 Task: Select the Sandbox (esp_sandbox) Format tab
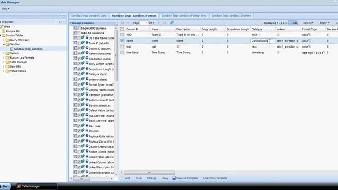pos(134,16)
